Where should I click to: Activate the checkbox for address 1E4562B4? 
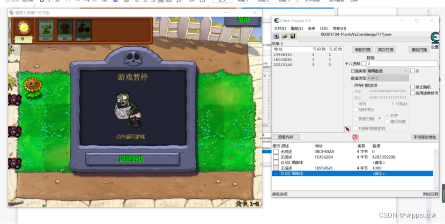(x=276, y=157)
